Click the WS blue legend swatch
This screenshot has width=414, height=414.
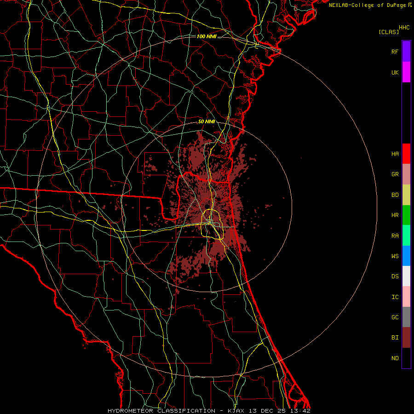[x=406, y=256]
